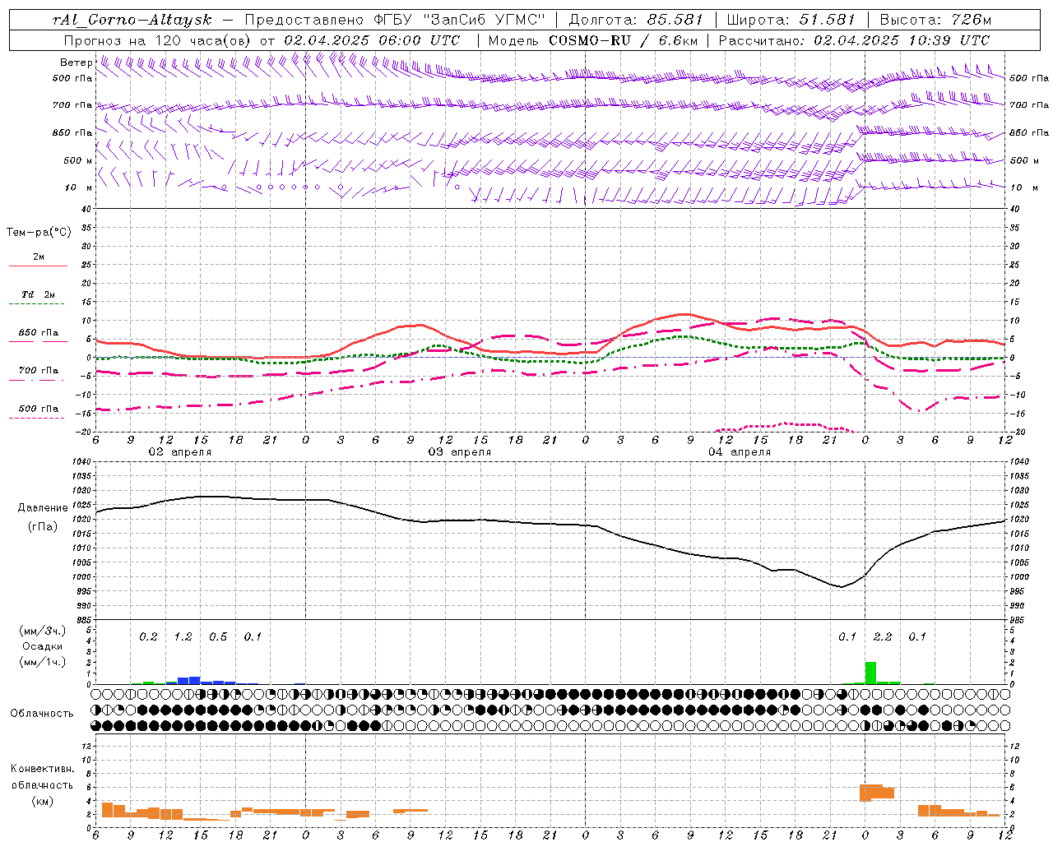
Task: Click the Ветер panel label
Action: point(76,62)
